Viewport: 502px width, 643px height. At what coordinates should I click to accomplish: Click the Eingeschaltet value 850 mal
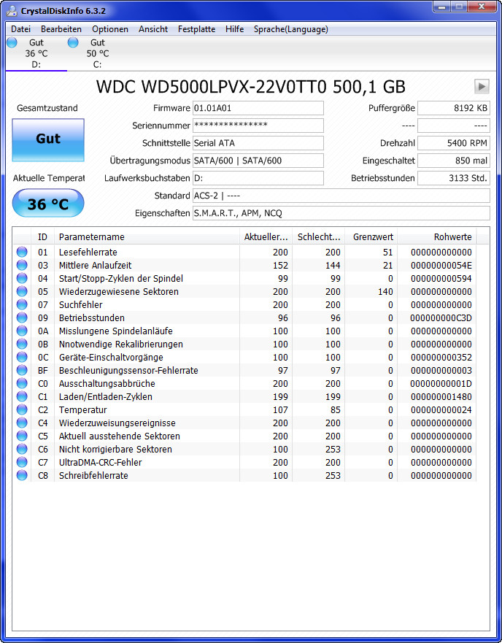pos(454,161)
